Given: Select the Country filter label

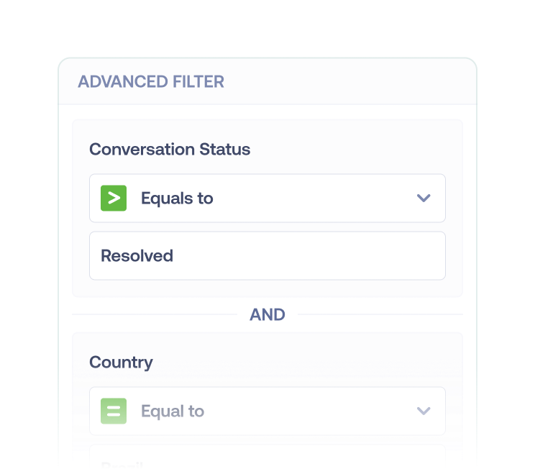Looking at the screenshot, I should (121, 362).
